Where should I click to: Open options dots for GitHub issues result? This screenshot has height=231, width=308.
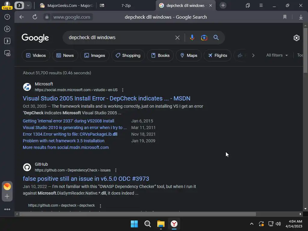[116, 170]
